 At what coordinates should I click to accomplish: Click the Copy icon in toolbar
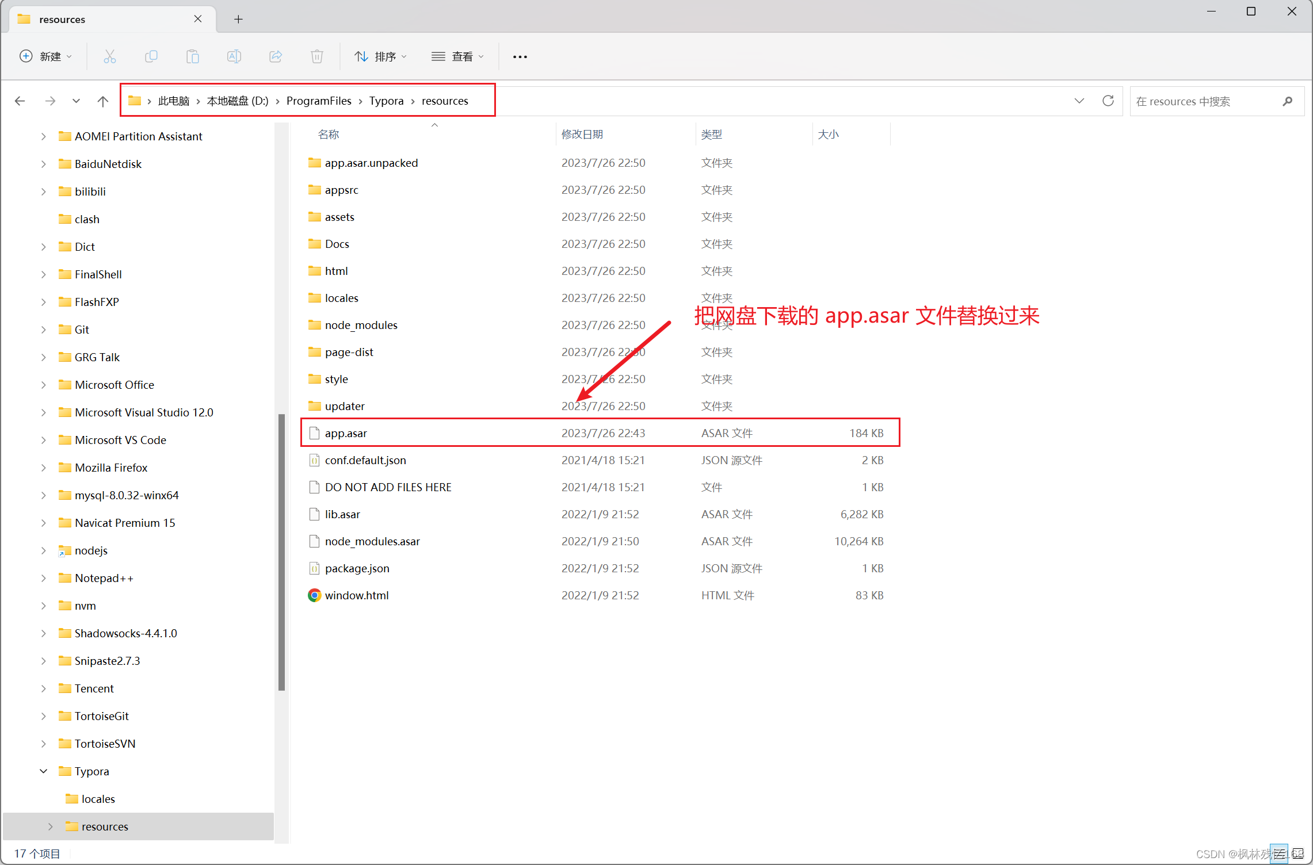point(151,56)
